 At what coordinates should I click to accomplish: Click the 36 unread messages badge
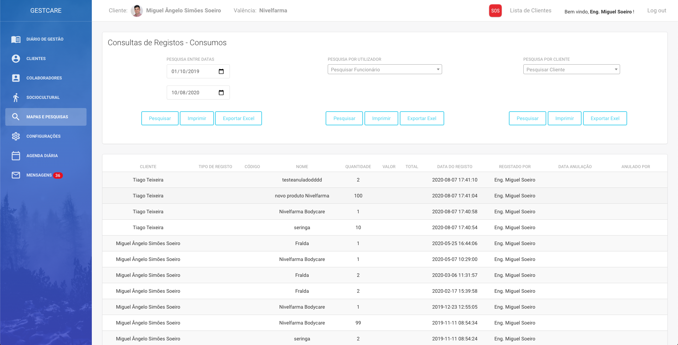point(58,176)
